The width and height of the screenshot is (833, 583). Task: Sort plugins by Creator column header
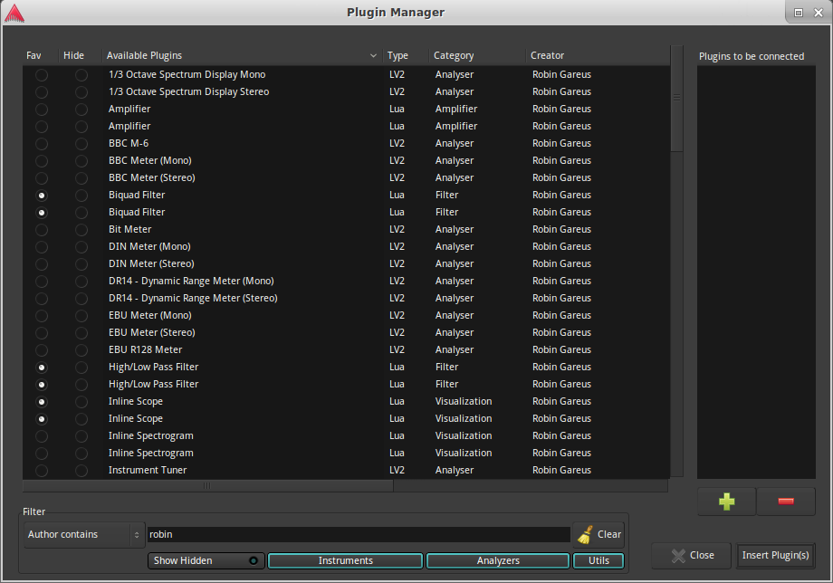click(x=547, y=56)
